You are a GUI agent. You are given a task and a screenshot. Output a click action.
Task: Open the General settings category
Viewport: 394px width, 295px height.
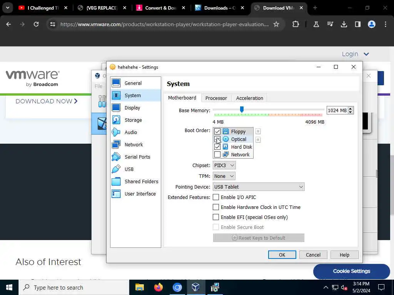coord(135,83)
